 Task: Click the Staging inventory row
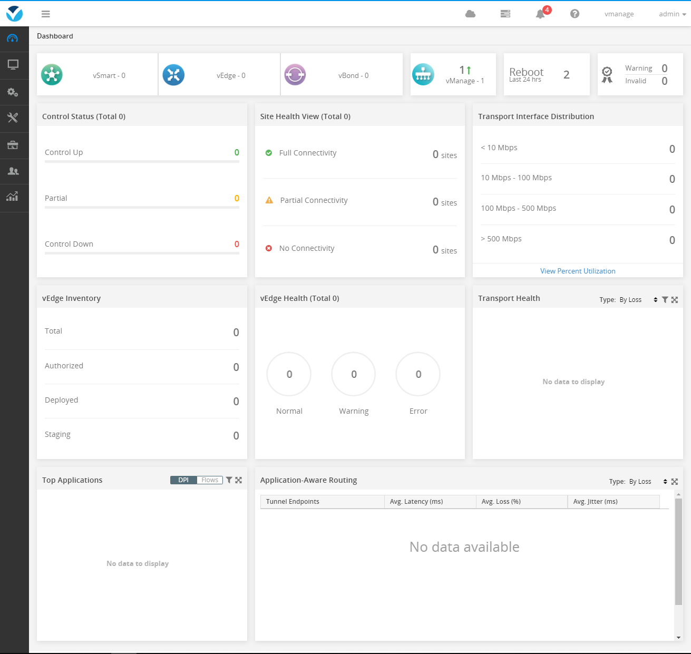pyautogui.click(x=142, y=435)
